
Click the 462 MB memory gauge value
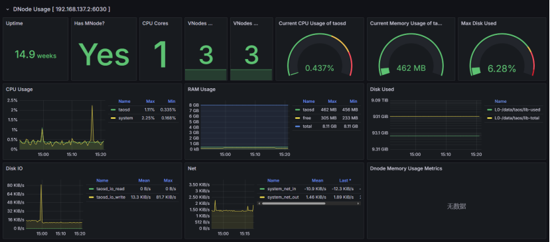(411, 68)
